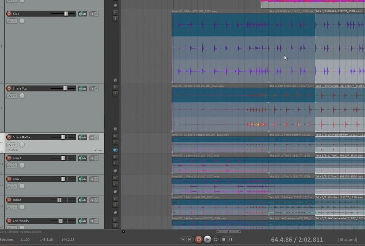Open routing for Hihat track
Viewport: 365px width, 246px height.
(x=82, y=200)
